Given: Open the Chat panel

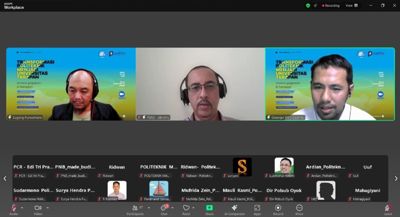Looking at the screenshot, I should click(164, 209).
